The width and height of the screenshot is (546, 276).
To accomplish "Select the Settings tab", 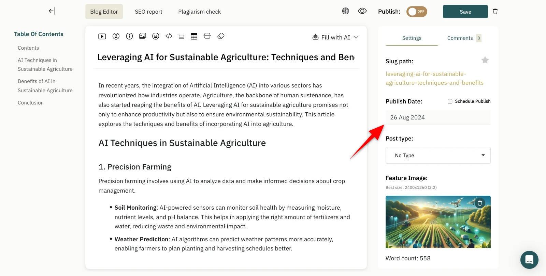I will tap(412, 38).
